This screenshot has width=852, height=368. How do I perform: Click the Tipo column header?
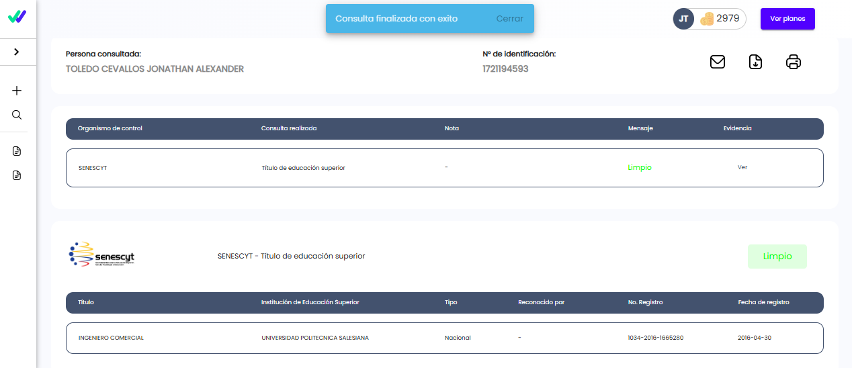point(451,302)
